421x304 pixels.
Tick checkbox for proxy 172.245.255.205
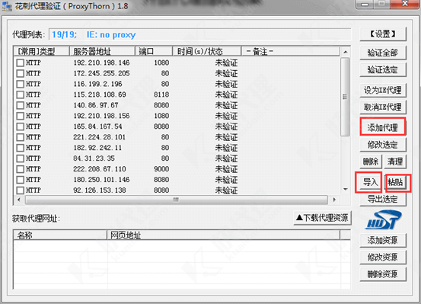click(20, 73)
